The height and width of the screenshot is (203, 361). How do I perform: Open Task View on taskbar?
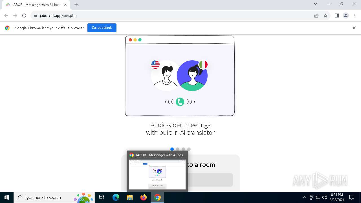pyautogui.click(x=102, y=197)
